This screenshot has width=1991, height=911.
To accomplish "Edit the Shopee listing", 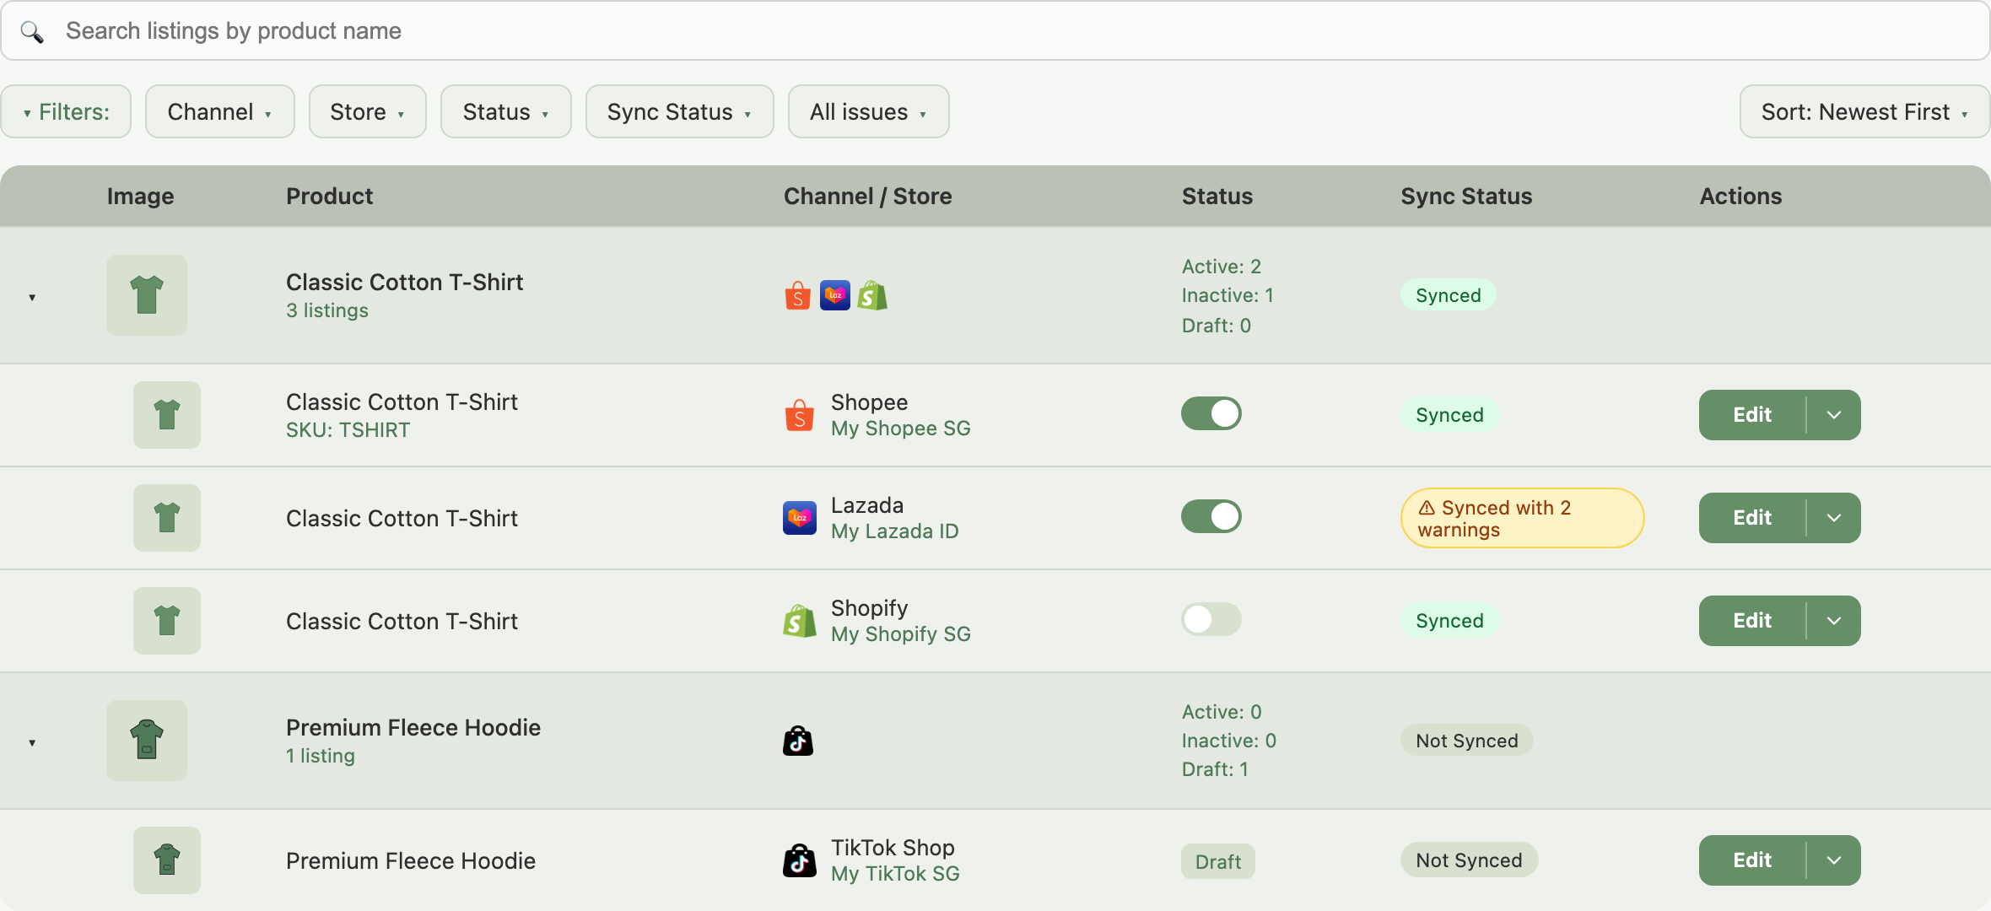I will (x=1752, y=415).
